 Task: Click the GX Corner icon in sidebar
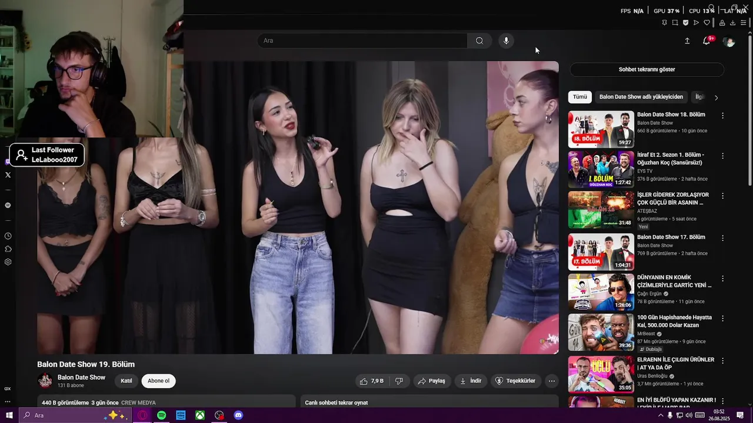(8, 388)
